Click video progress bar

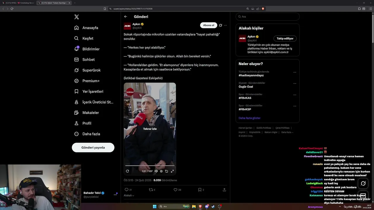150,166
